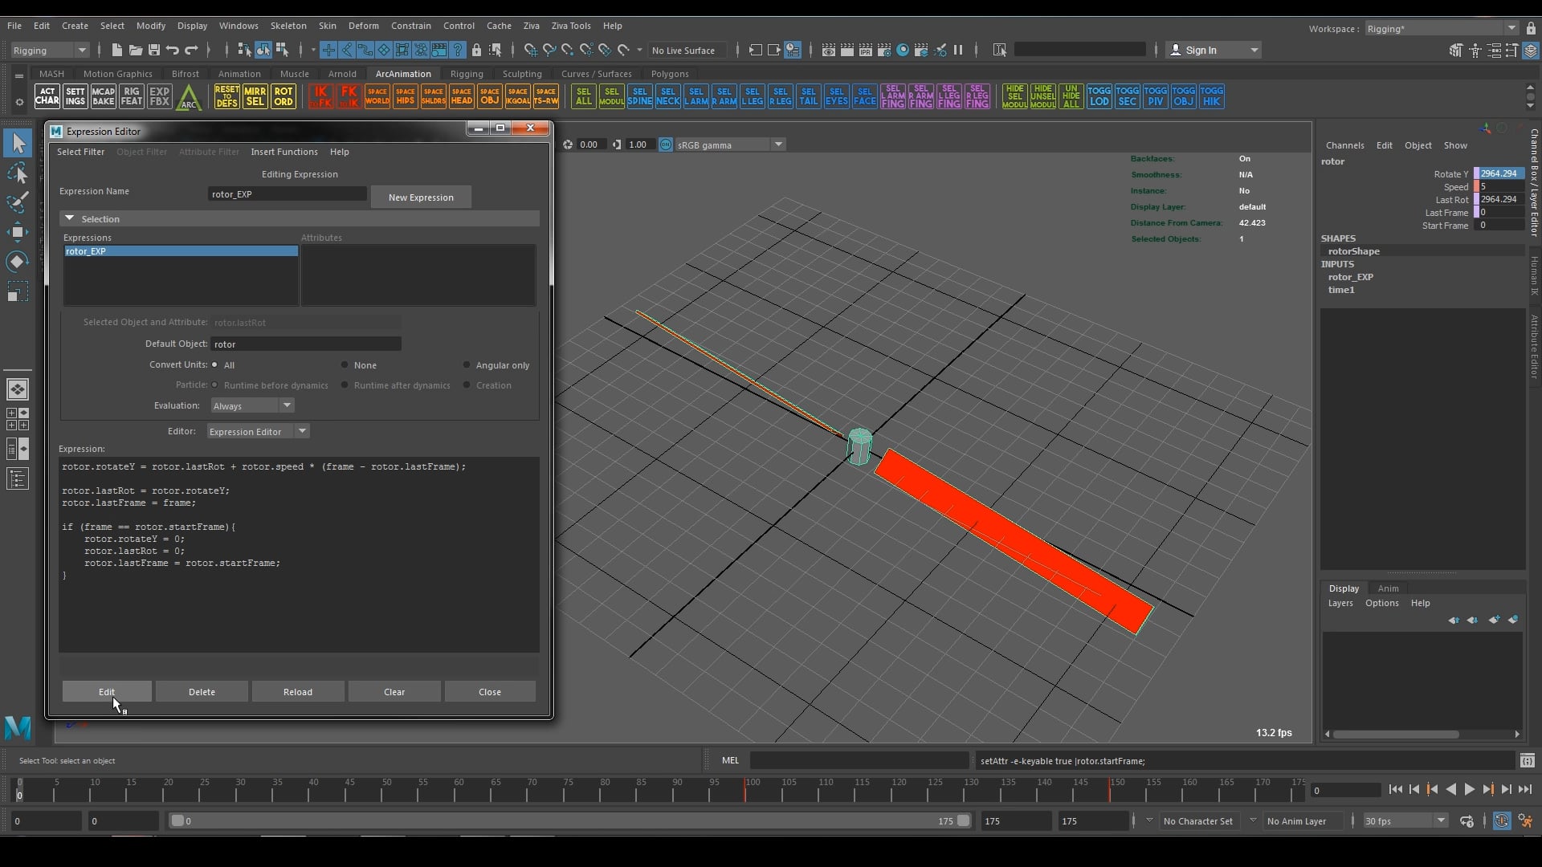Click the SEL ALL shelf button
Screen dimensions: 1542x867
point(584,97)
